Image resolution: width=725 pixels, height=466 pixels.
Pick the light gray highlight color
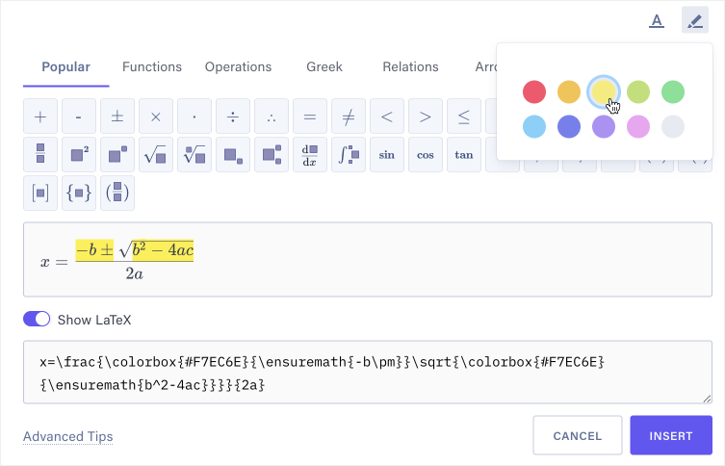tap(673, 126)
